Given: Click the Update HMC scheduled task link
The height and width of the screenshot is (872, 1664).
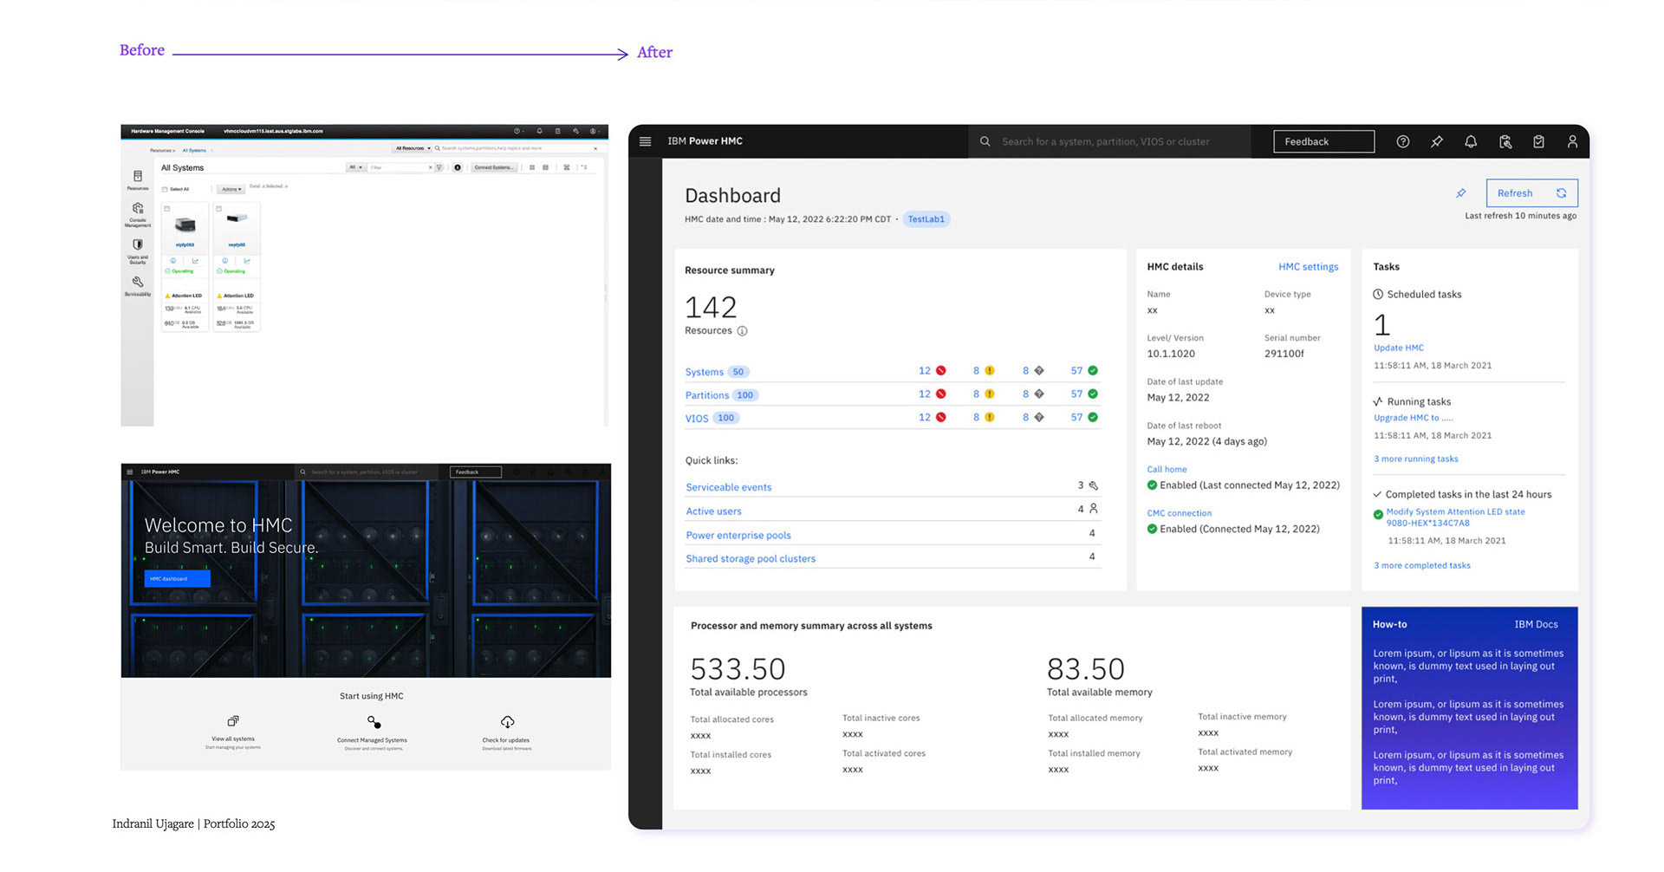Looking at the screenshot, I should (1398, 348).
